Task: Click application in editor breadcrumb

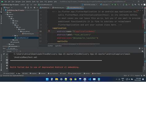Action: click(59, 46)
